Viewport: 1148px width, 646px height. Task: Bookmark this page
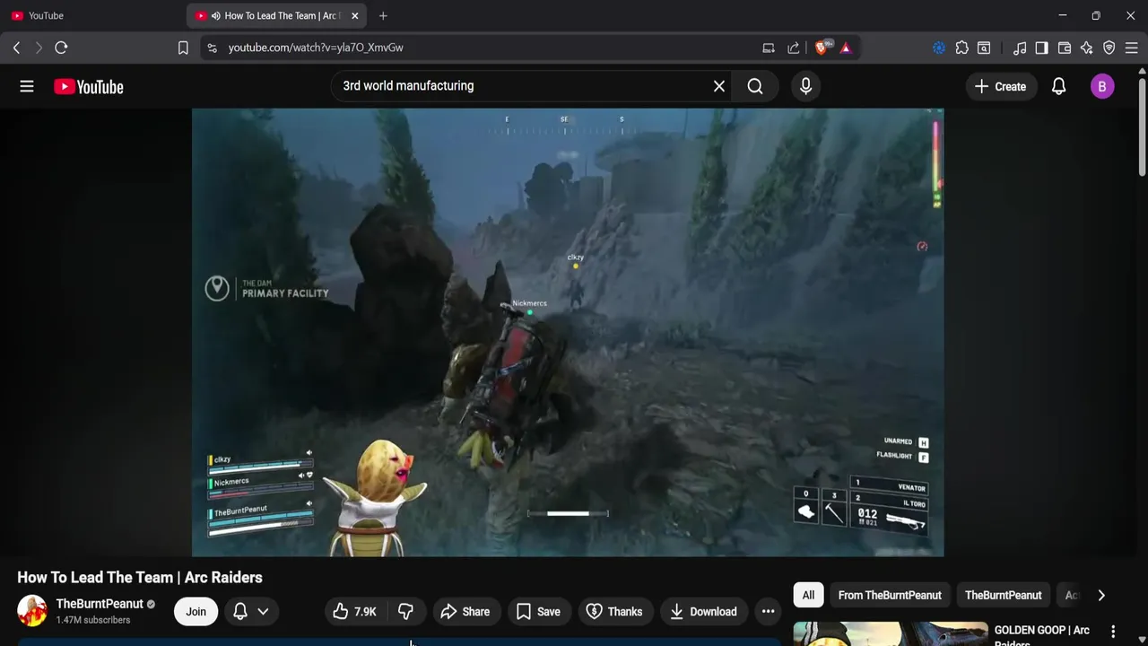183,48
